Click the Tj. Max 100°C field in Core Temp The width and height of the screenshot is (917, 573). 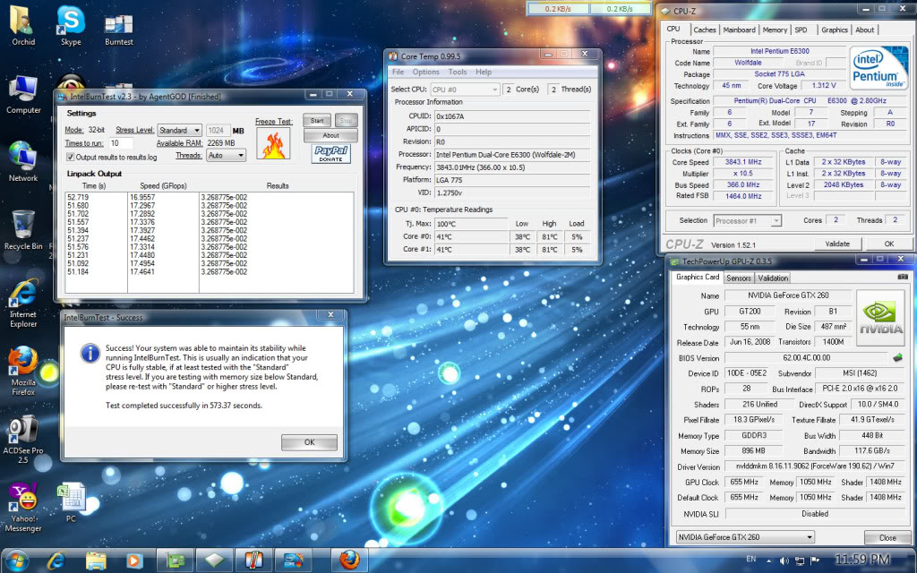coord(471,224)
